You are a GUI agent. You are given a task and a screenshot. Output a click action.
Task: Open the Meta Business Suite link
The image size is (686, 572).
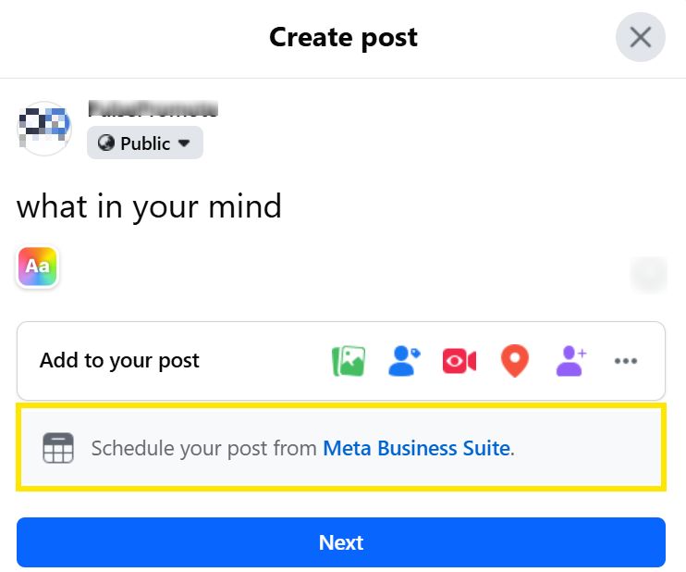point(416,449)
